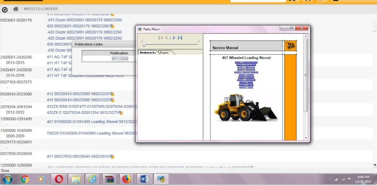The width and height of the screenshot is (377, 186).
Task: Open Opera browser from taskbar
Action: (x=59, y=179)
